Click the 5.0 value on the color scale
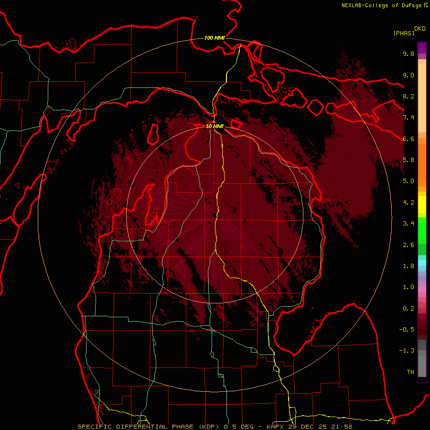This screenshot has height=430, width=430. pyautogui.click(x=408, y=181)
